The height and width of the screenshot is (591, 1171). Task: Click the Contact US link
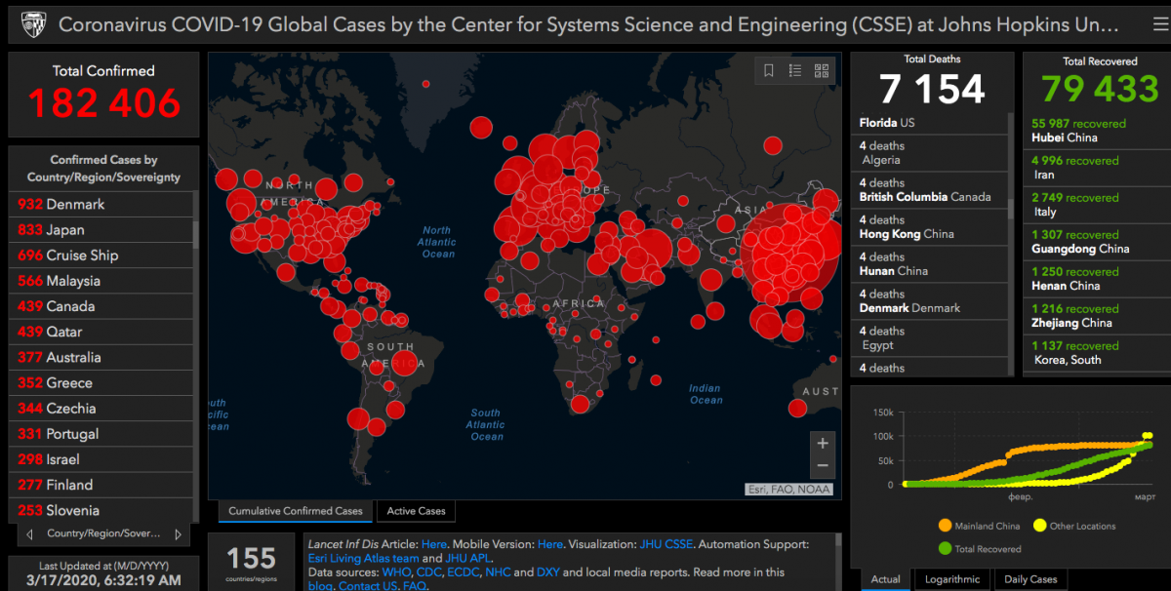pyautogui.click(x=366, y=586)
